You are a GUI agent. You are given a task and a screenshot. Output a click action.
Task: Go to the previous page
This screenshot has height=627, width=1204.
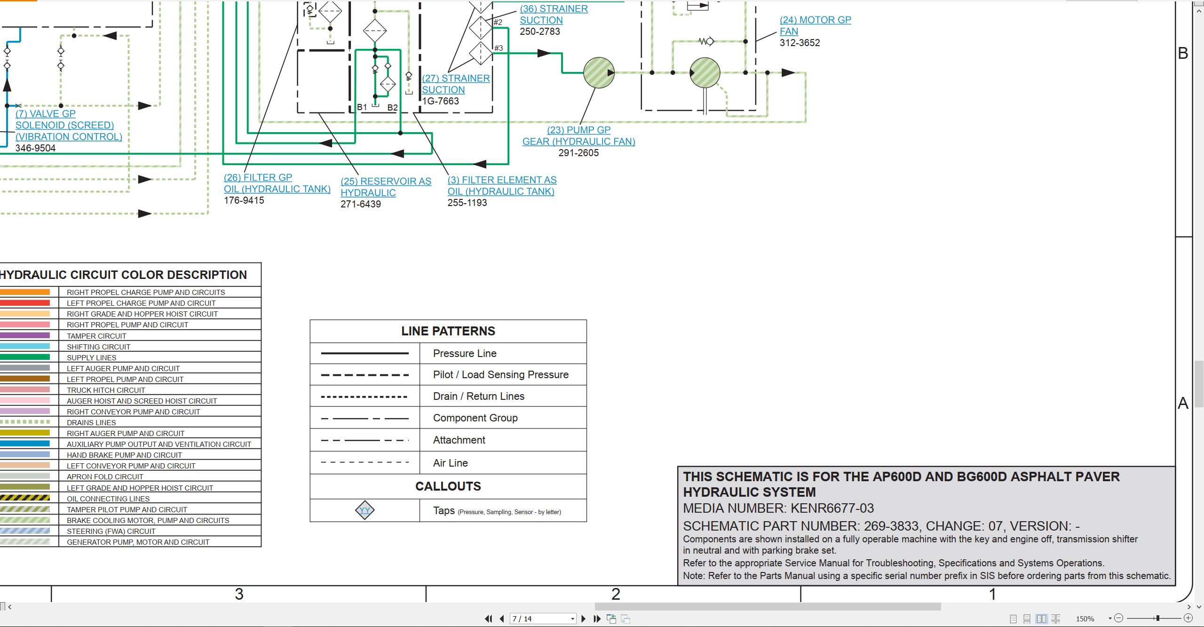pos(502,619)
